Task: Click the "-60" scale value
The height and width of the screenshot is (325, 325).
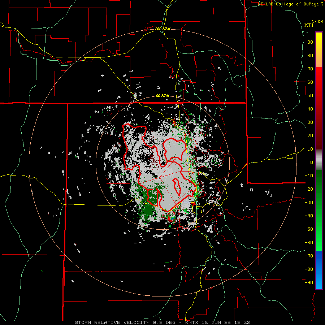Action: tap(309, 243)
